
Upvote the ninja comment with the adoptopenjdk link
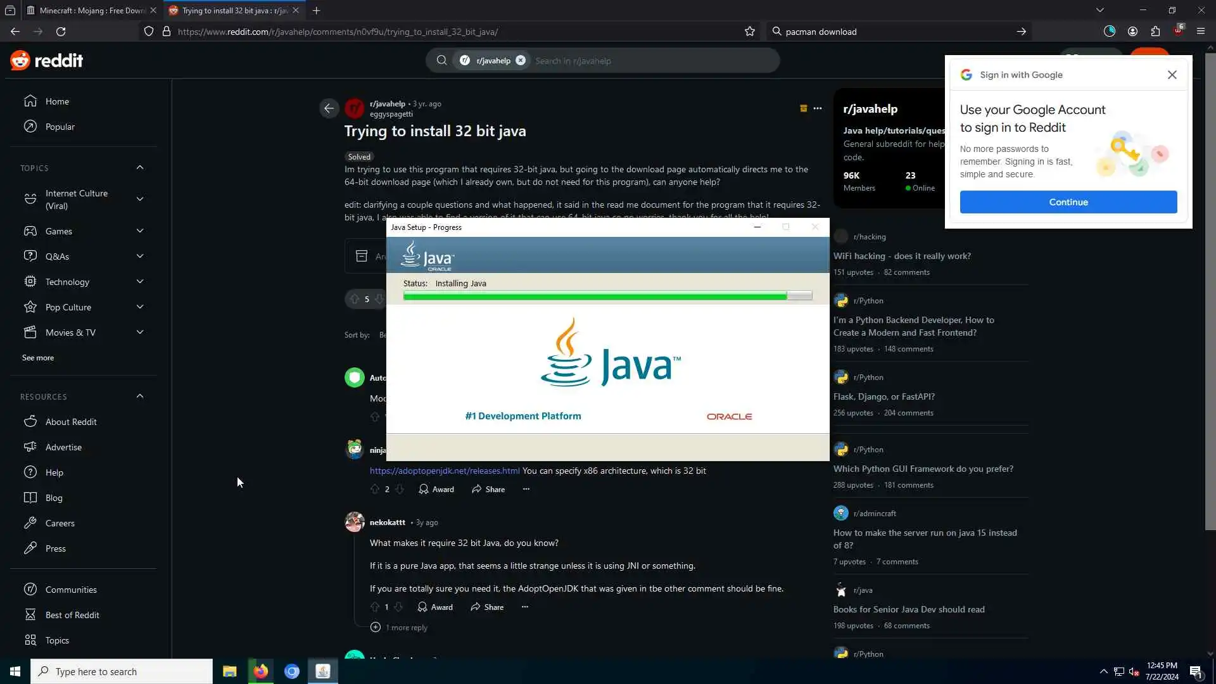(x=375, y=489)
